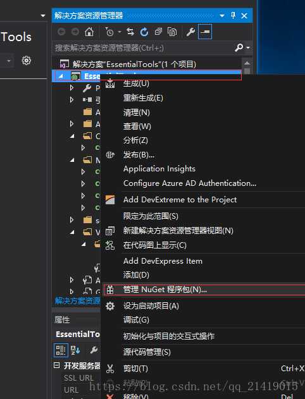The image size is (305, 399).
Task: Click the Refresh icon in Solution Explorer toolbar
Action: click(x=144, y=32)
